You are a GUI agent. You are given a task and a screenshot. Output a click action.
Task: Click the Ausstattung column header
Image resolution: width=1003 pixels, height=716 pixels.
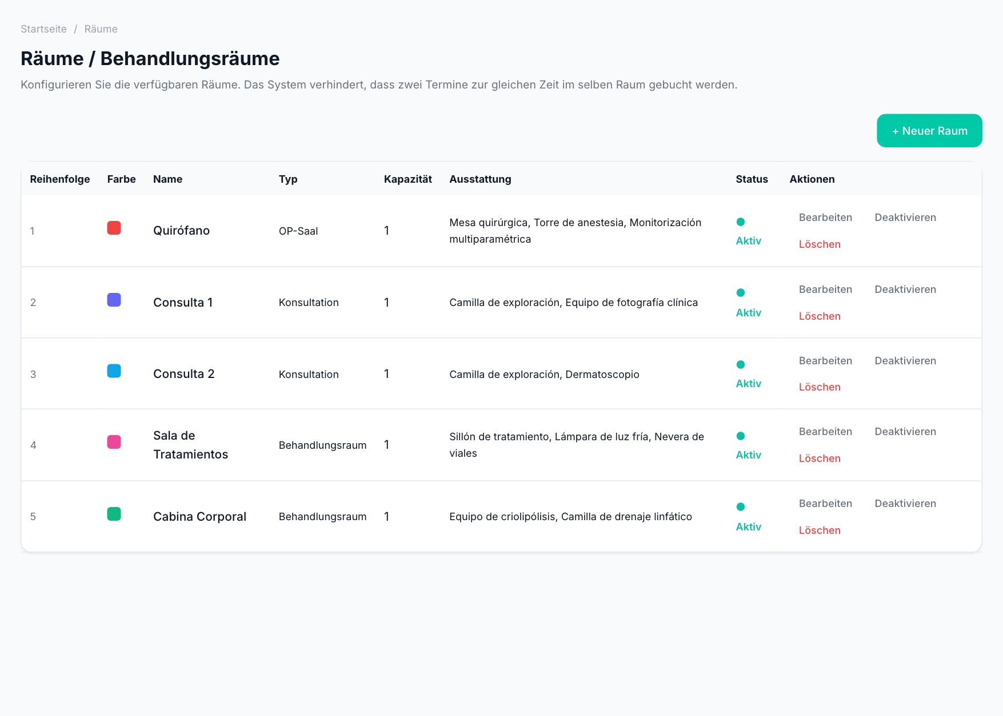coord(480,179)
